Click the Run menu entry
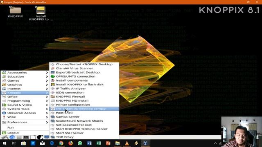Screen dimensions: 262x147 click(x=25, y=127)
